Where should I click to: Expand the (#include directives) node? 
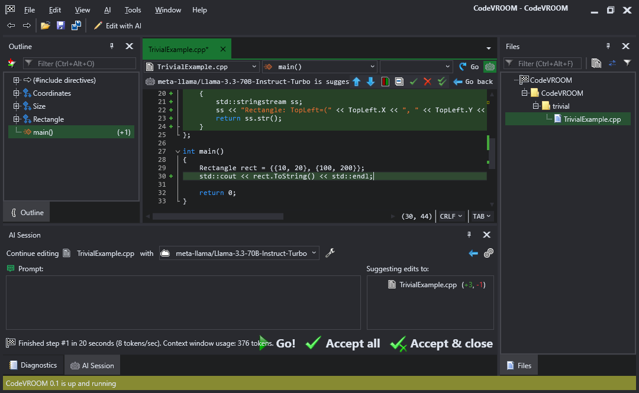17,80
